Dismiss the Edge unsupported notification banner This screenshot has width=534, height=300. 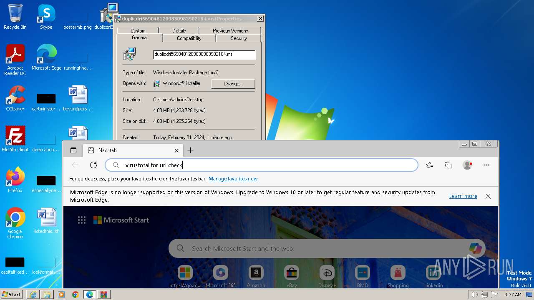coord(488,196)
